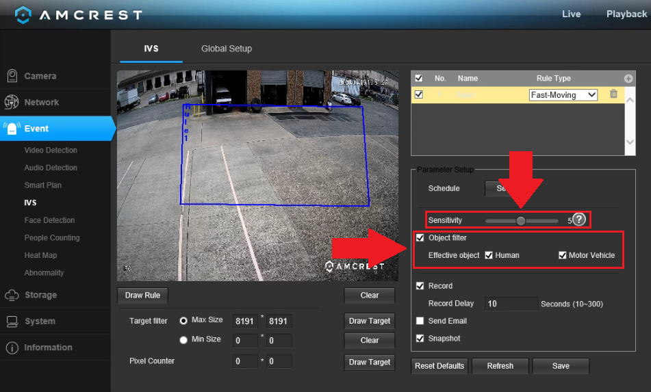Click the Max Size height field 8191
This screenshot has width=651, height=392.
[x=279, y=321]
